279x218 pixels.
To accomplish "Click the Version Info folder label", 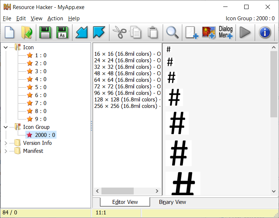I will [37, 143].
